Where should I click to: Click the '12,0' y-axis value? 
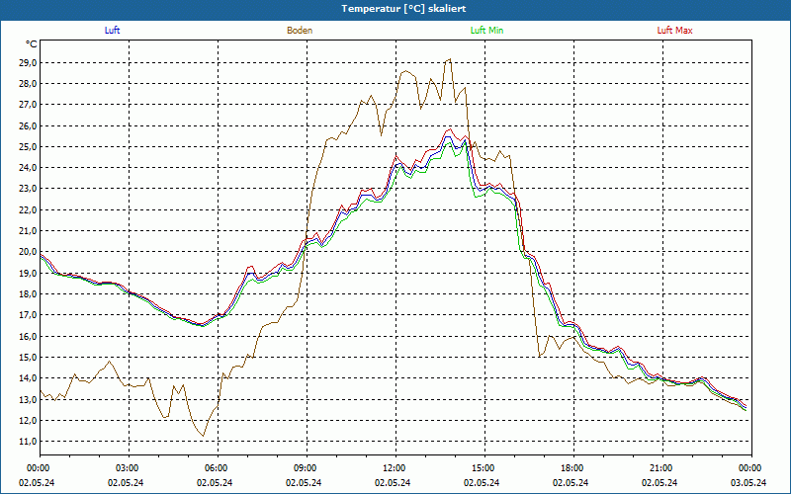tap(28, 421)
